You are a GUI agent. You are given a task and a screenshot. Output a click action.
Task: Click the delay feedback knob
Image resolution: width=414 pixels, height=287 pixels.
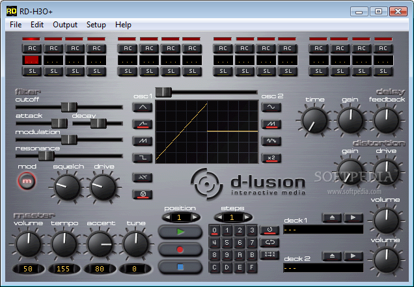(386, 120)
